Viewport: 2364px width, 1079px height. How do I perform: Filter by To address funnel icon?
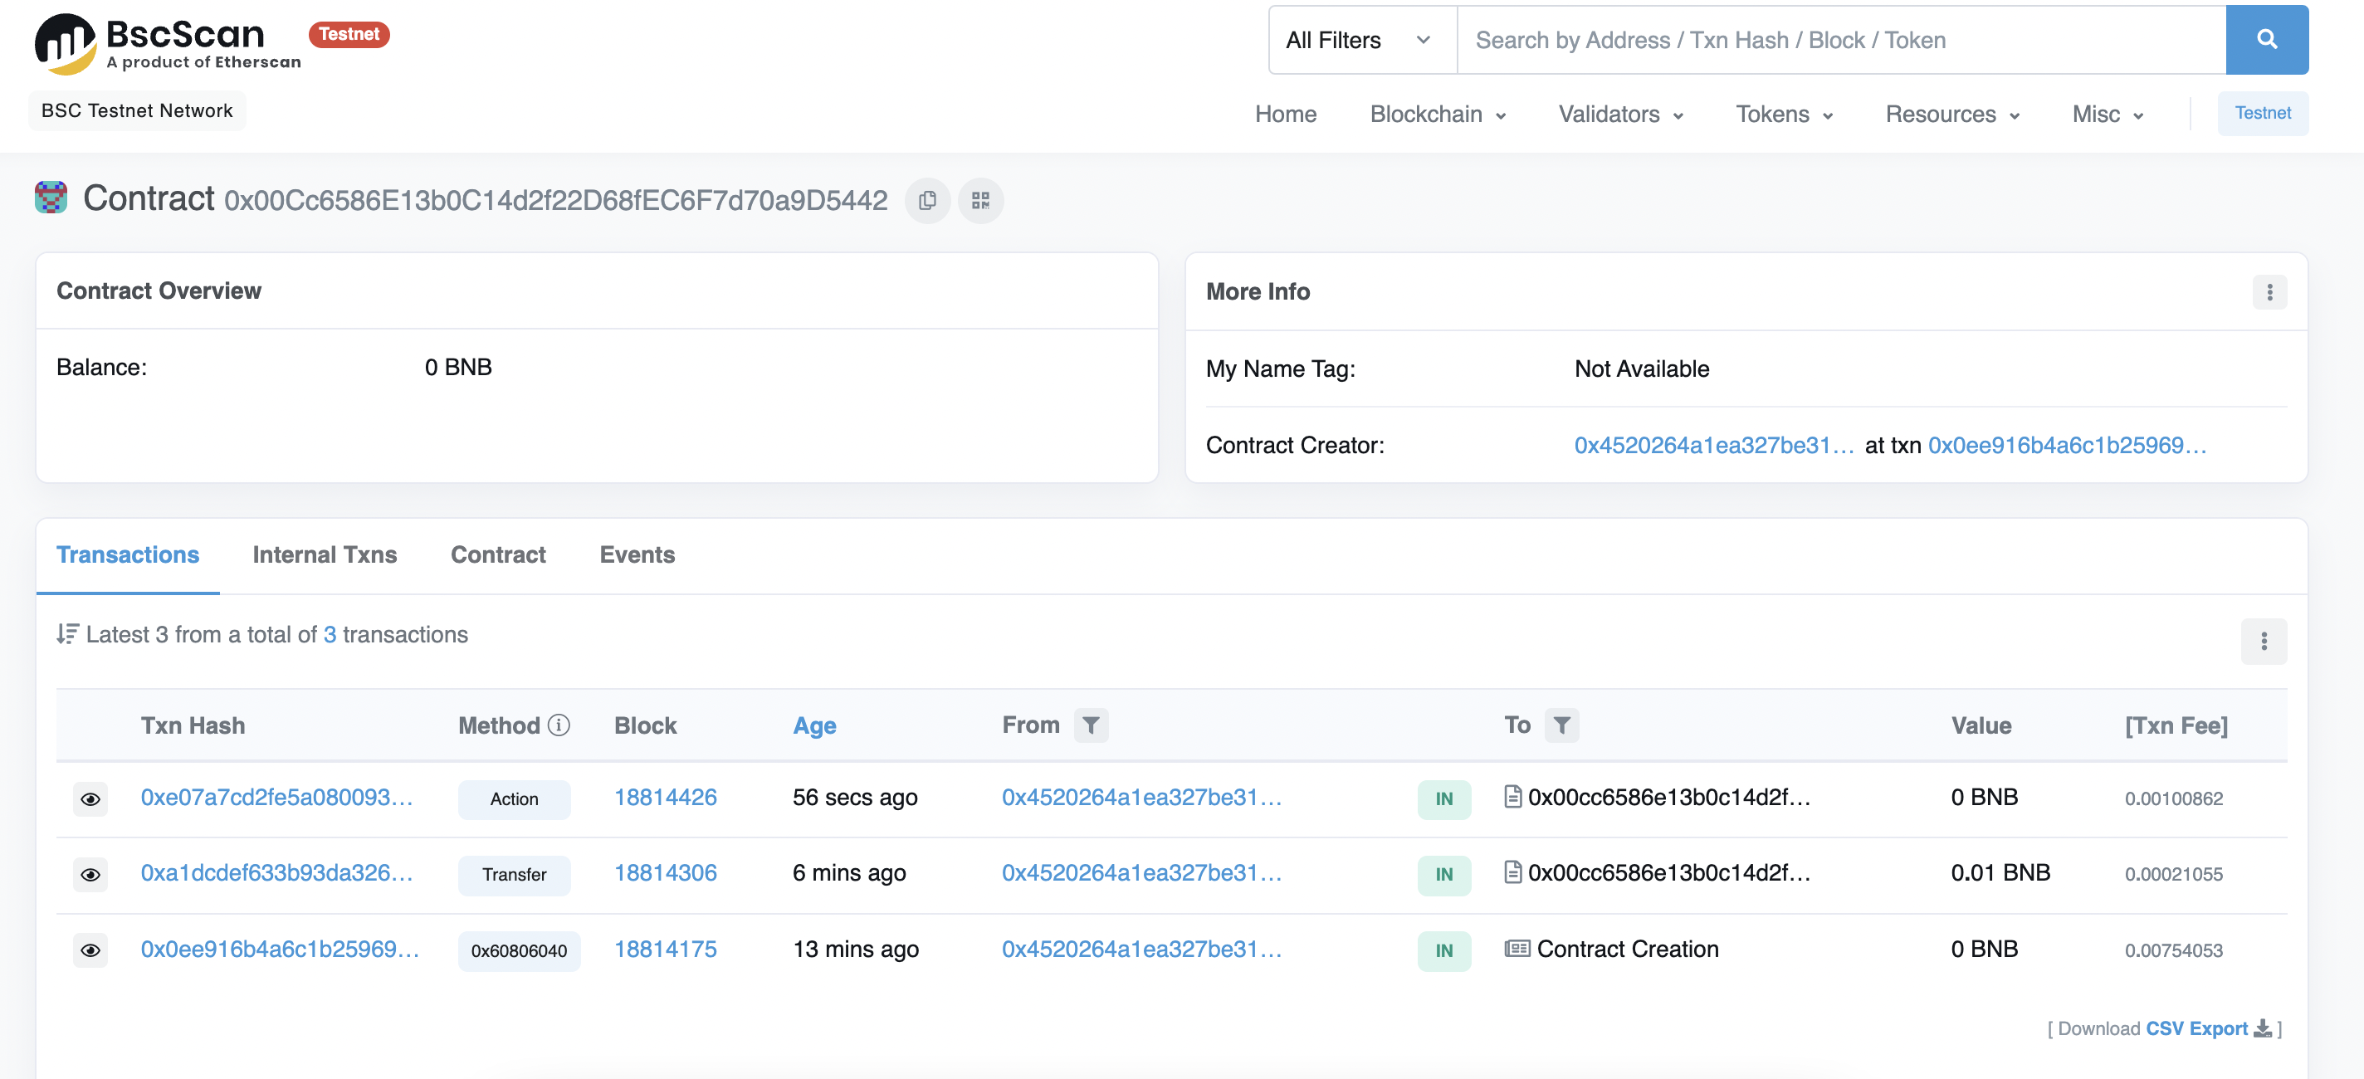[1561, 725]
